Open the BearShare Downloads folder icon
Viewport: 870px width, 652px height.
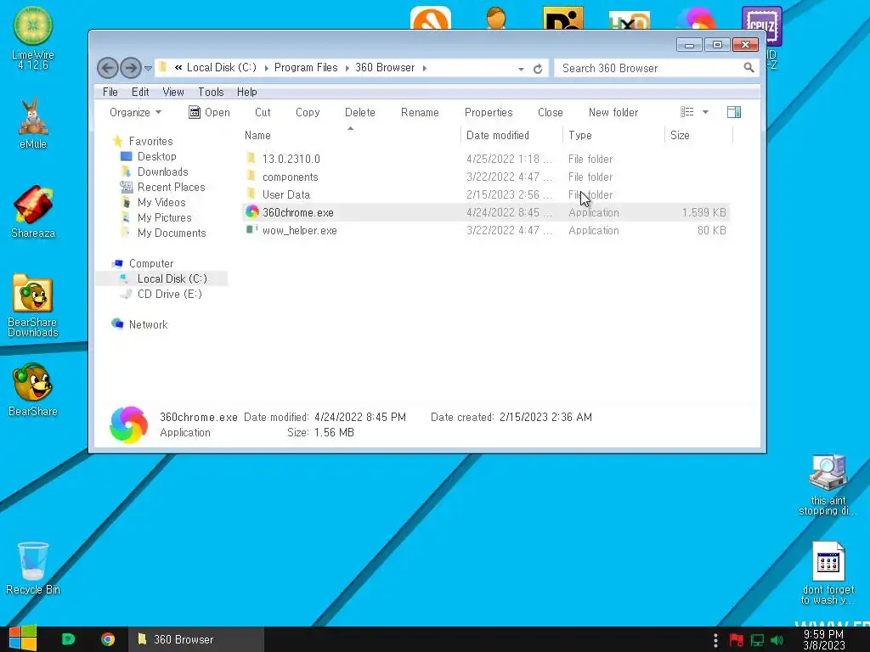(x=33, y=306)
